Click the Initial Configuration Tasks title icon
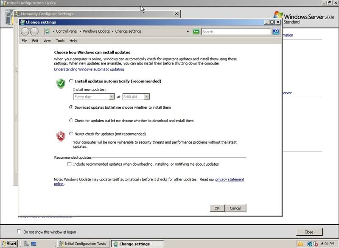Image resolution: width=339 pixels, height=248 pixels. pos(3,3)
